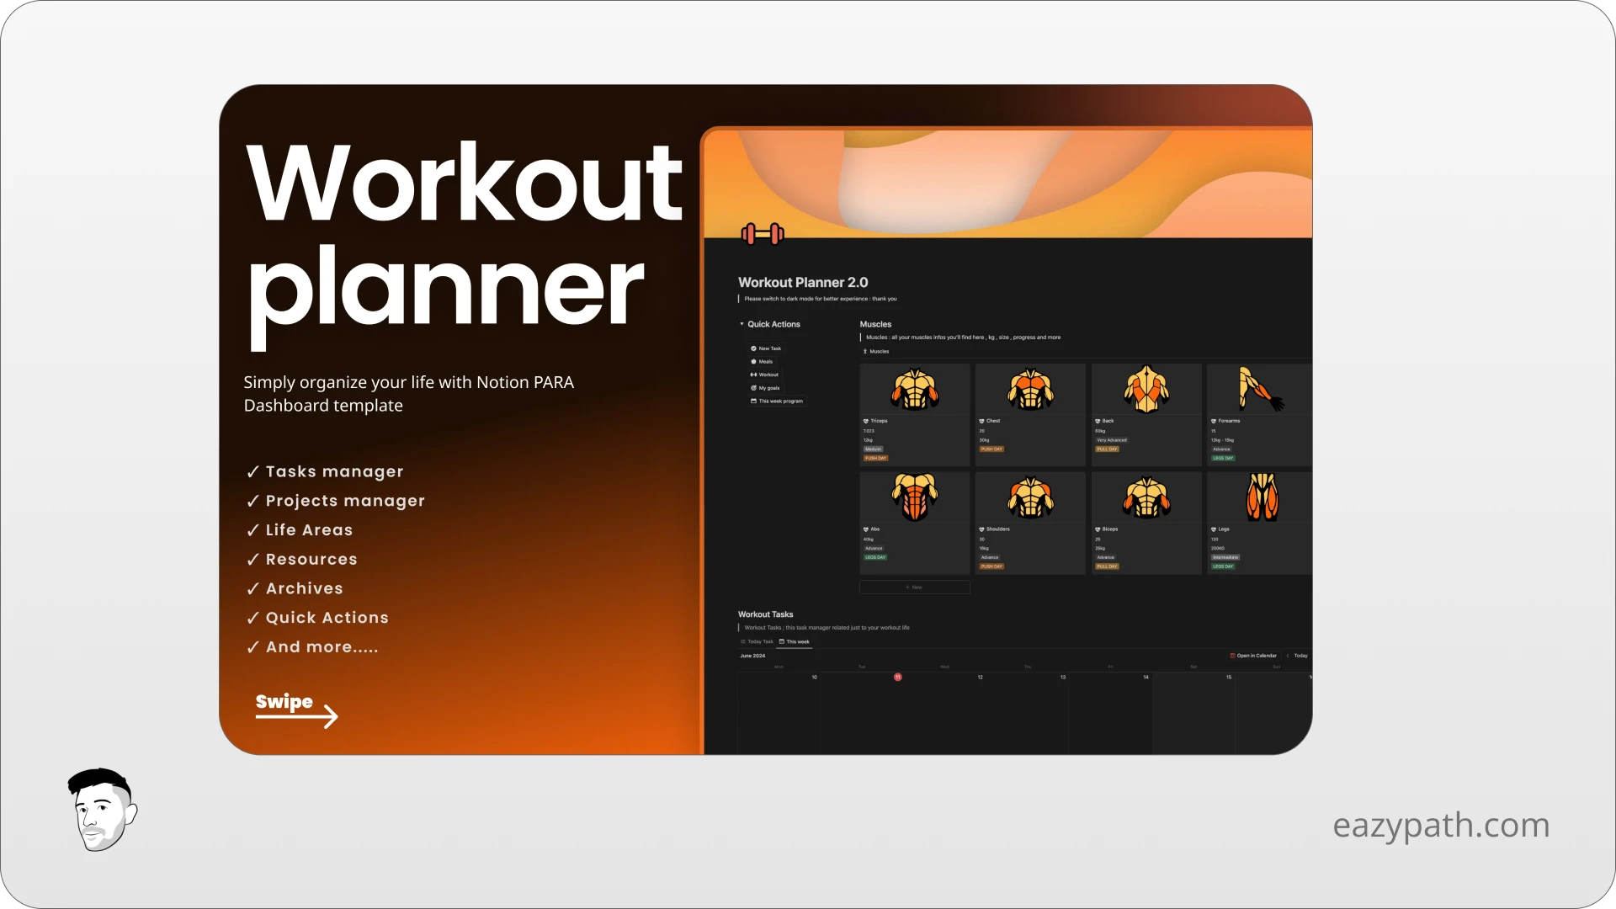Click the This week program calendar icon
The height and width of the screenshot is (909, 1616).
[x=753, y=401]
